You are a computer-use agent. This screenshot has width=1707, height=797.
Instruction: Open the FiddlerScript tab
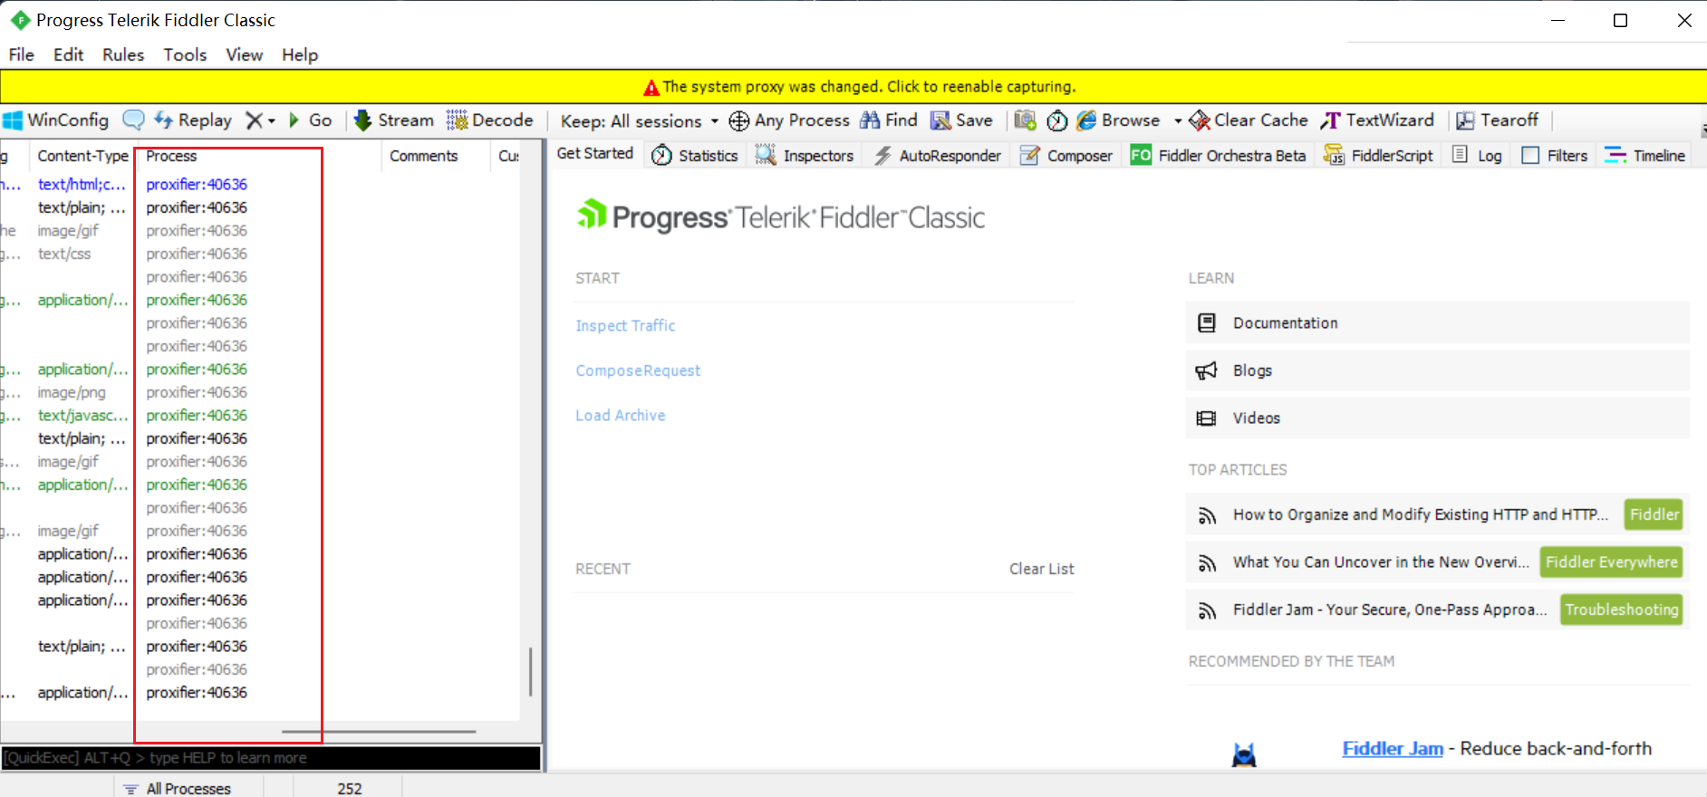pyautogui.click(x=1378, y=156)
